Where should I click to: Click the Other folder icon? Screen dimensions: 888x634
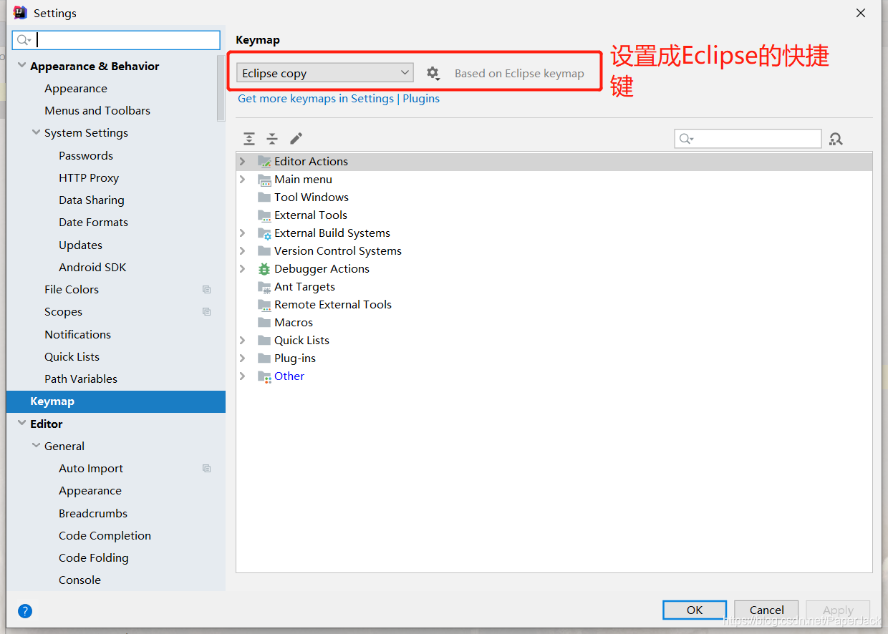264,376
